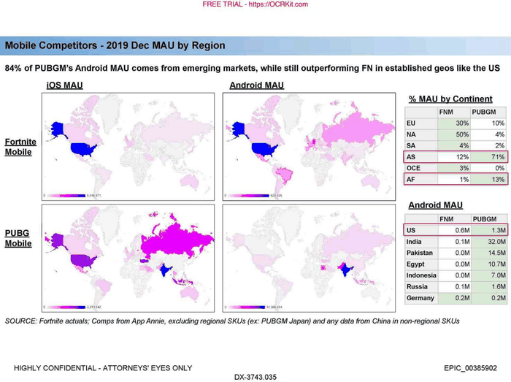Viewport: 511px width, 382px height.
Task: Click "HIGHLY CONFIDENTIAL - ATTORNEYS' EYES ONLY" footer
Action: pos(103,368)
